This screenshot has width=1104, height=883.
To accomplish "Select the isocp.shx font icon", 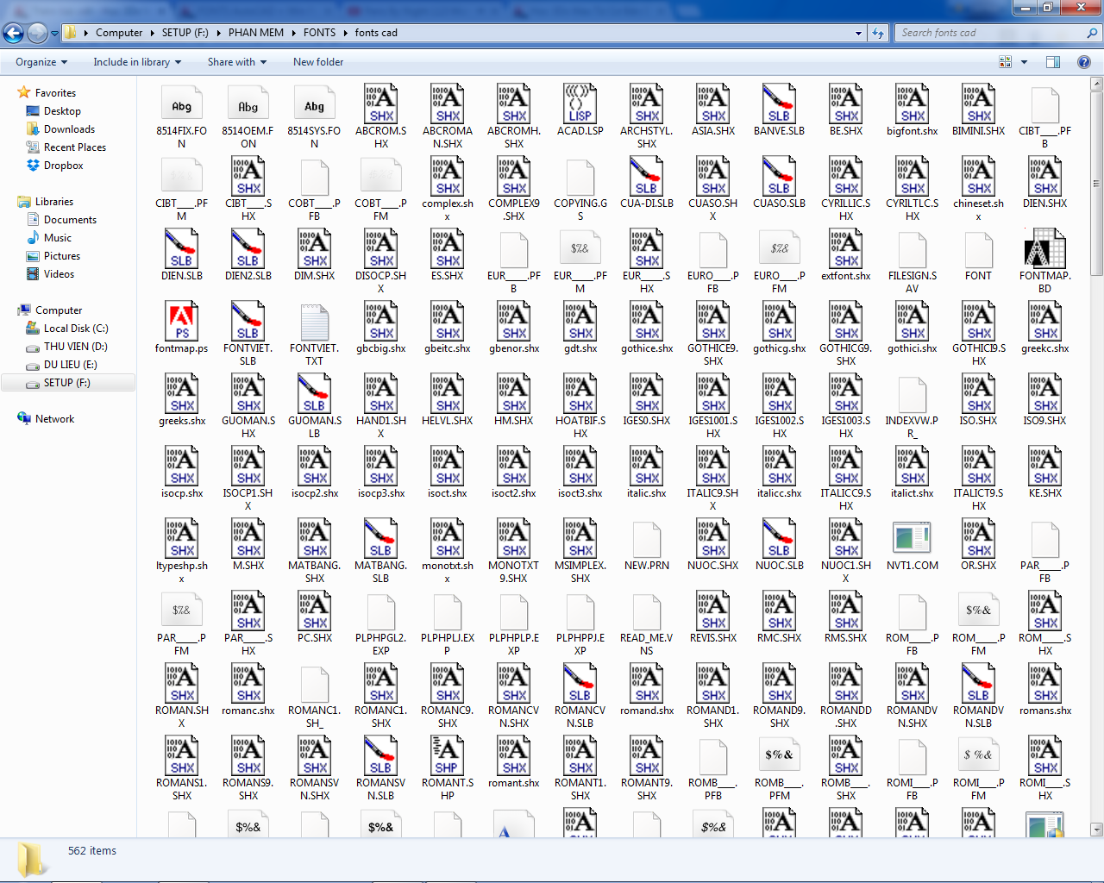I will point(181,467).
